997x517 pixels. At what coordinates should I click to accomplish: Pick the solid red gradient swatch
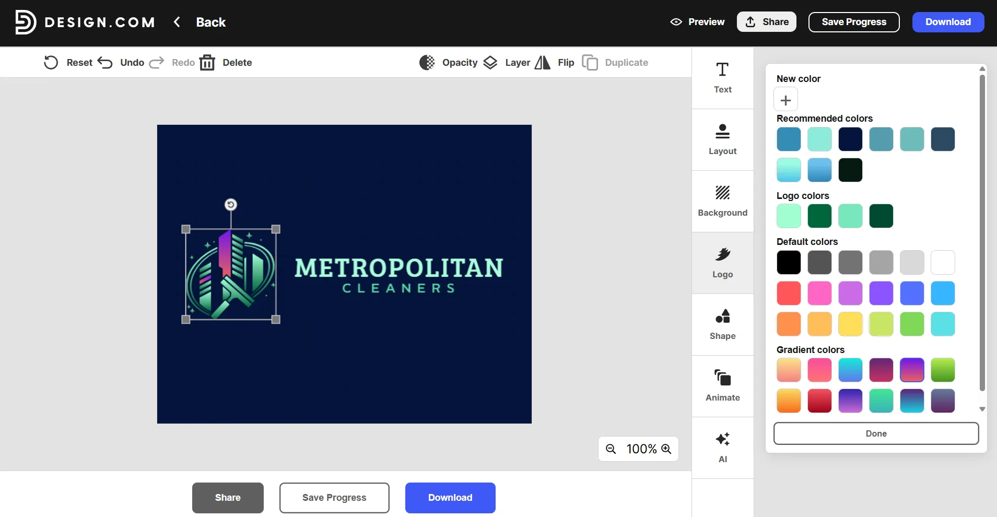pyautogui.click(x=819, y=401)
